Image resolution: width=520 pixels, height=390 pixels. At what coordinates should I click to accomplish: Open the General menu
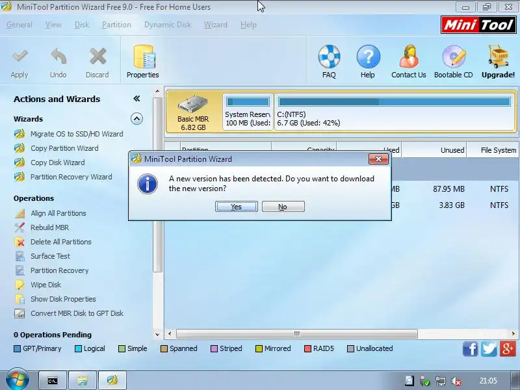coord(19,25)
